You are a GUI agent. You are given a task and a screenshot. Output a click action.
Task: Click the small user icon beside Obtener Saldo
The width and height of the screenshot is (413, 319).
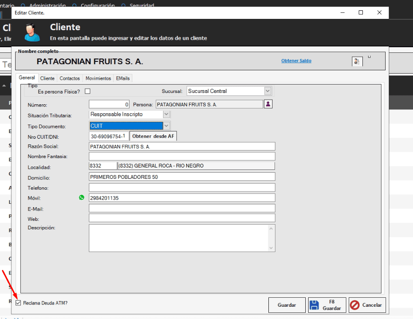(357, 61)
